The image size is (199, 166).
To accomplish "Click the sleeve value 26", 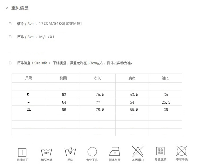I will pyautogui.click(x=166, y=110).
